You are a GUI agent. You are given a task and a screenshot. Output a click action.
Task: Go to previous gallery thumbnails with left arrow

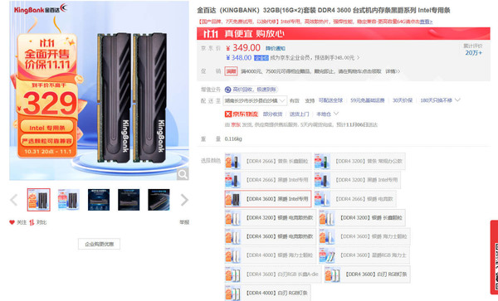tap(14, 200)
